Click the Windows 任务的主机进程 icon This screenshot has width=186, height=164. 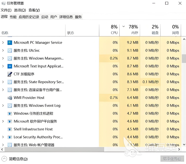(x=10, y=114)
